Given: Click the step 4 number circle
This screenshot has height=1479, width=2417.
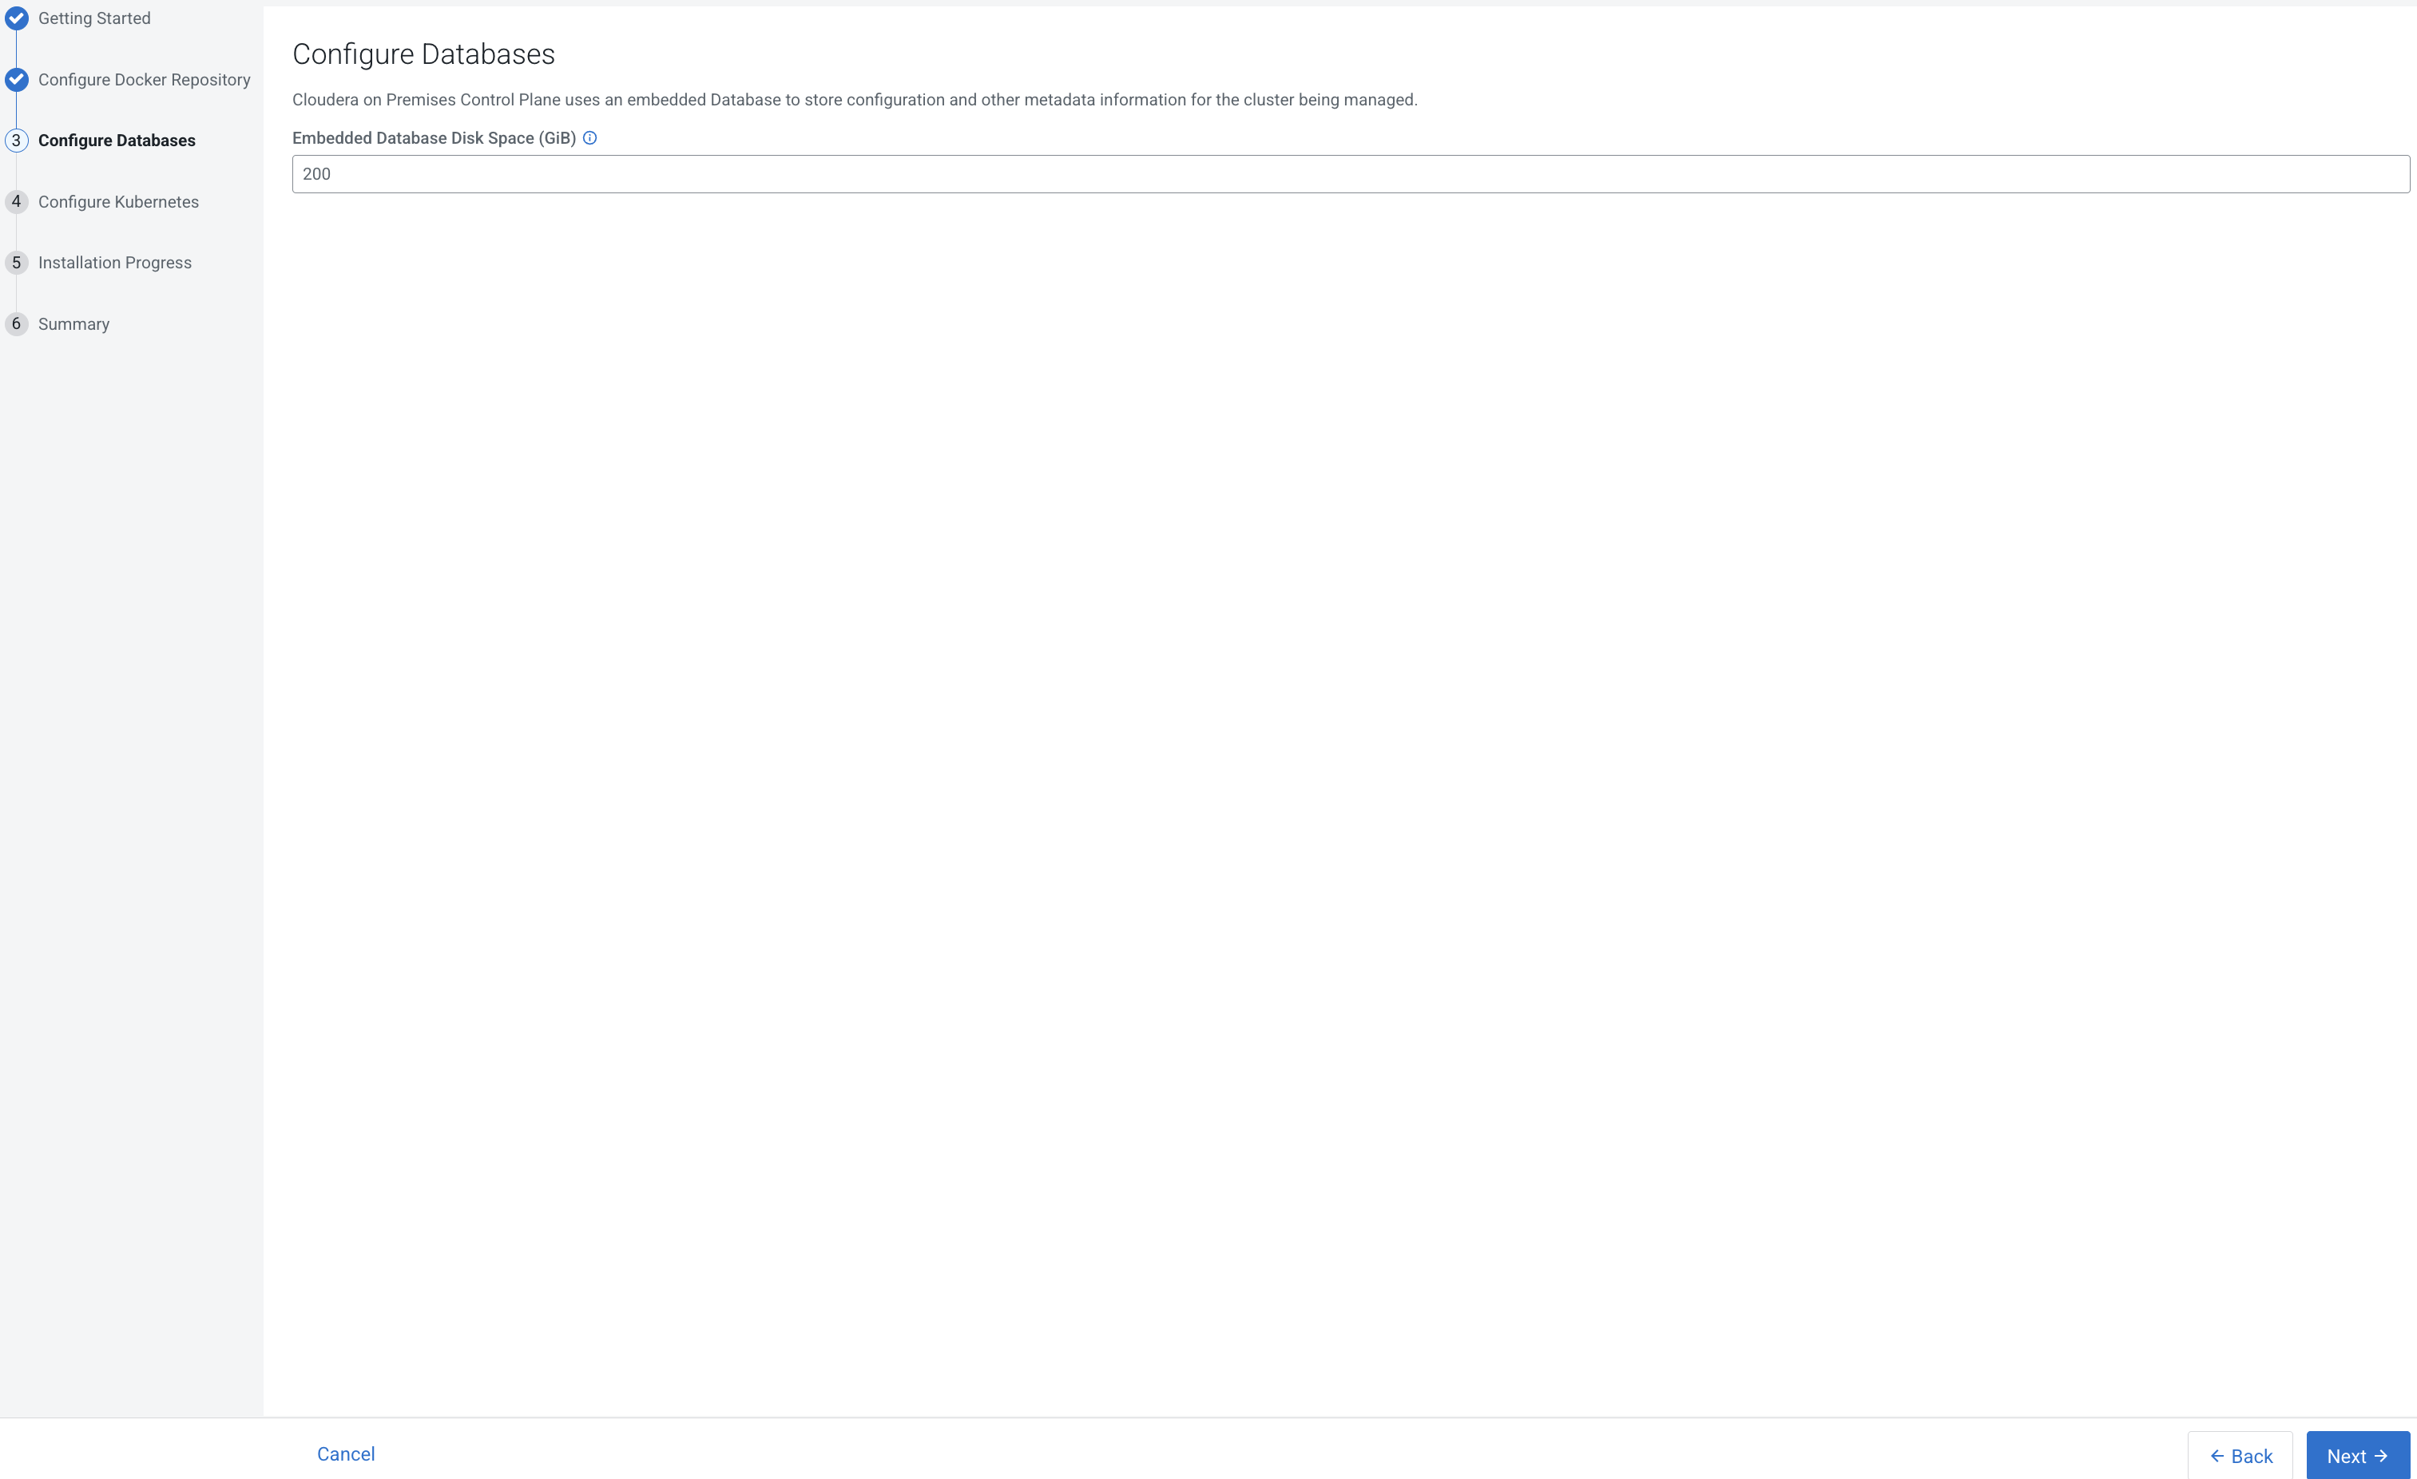Looking at the screenshot, I should tap(17, 201).
